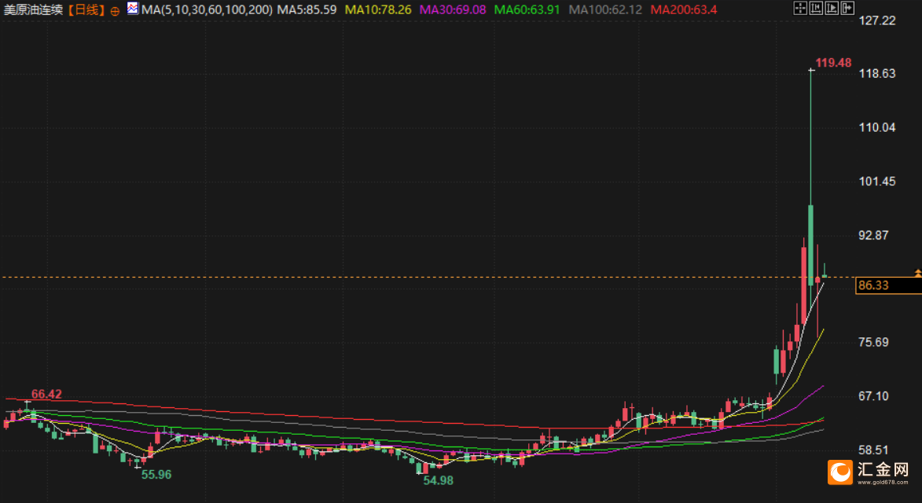Click the small orange arrow marker above 86.33

tap(918, 274)
